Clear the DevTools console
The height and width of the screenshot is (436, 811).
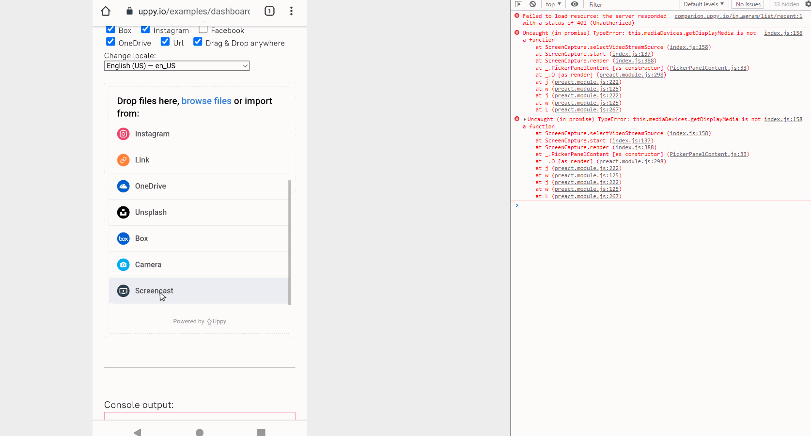pyautogui.click(x=533, y=4)
